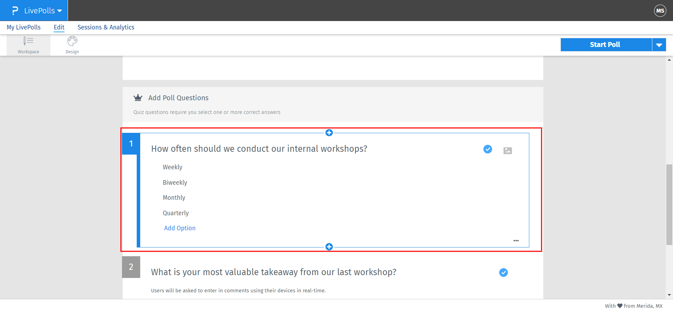Click the Add Option link
Viewport: 673px width, 313px height.
(x=180, y=228)
